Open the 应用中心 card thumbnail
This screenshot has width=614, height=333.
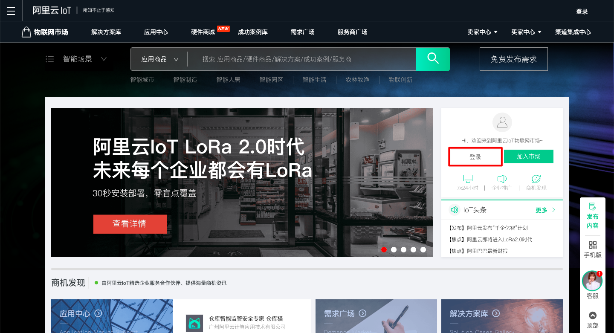tap(112, 316)
